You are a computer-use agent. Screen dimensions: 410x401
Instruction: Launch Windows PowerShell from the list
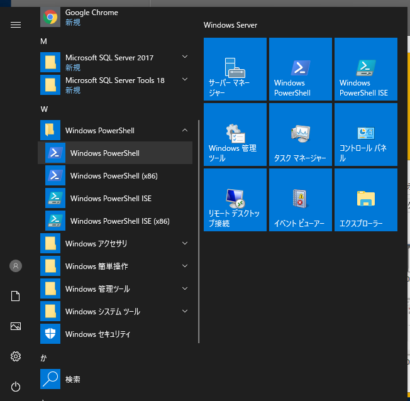[115, 153]
